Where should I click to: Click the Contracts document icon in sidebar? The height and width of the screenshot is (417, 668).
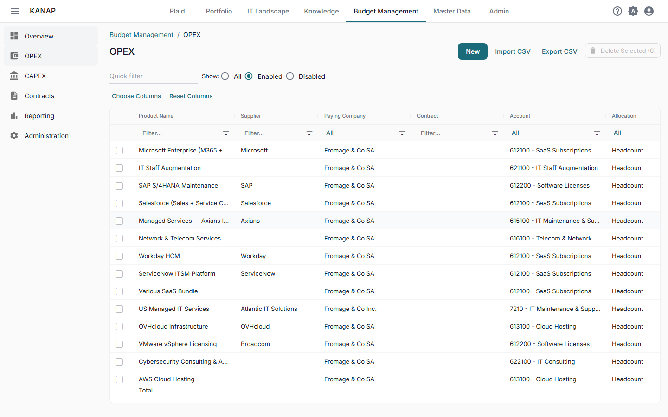click(14, 95)
